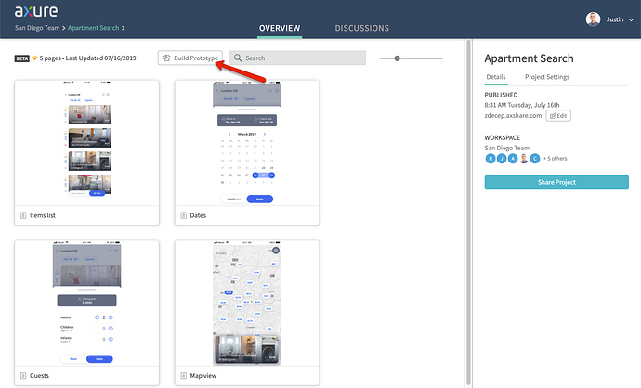Expand the Justin account dropdown arrow
The height and width of the screenshot is (388, 641).
[x=631, y=20]
